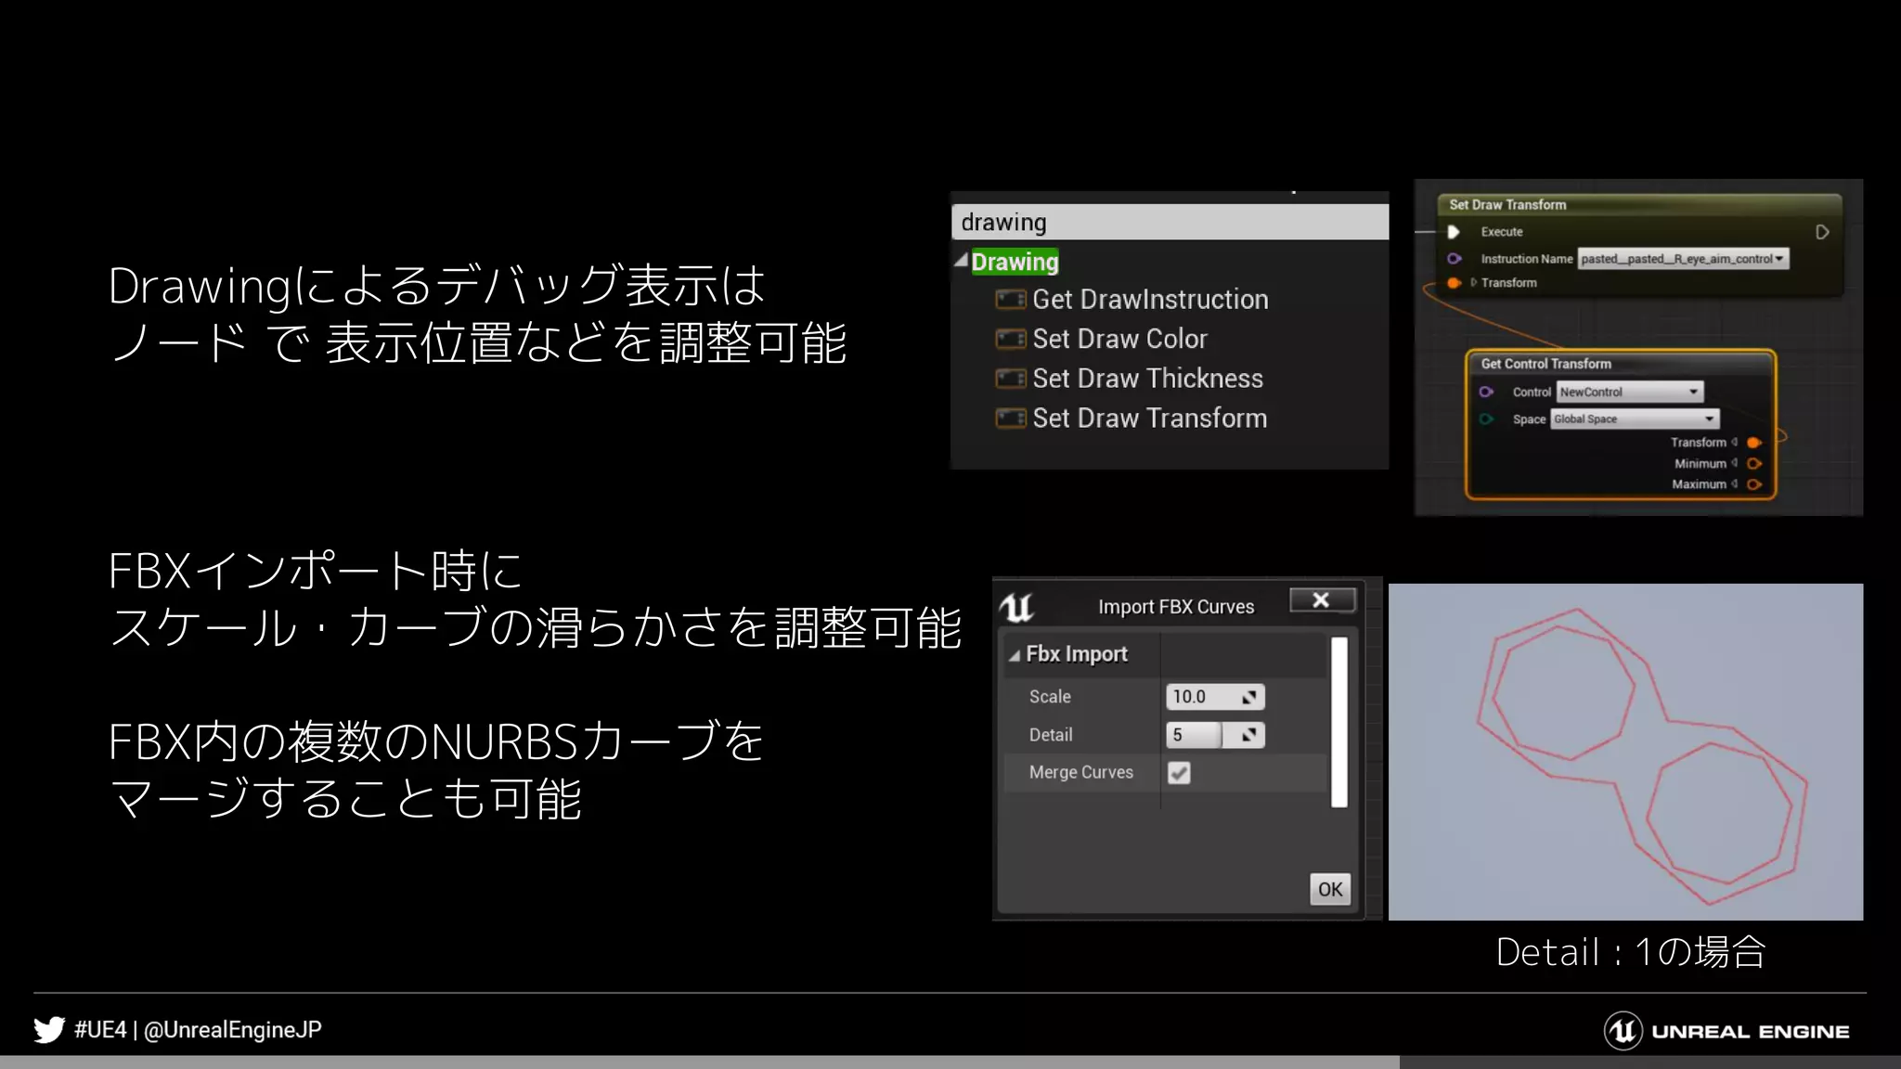This screenshot has height=1069, width=1901.
Task: Click the search box containing 'drawing'
Action: tap(1170, 223)
